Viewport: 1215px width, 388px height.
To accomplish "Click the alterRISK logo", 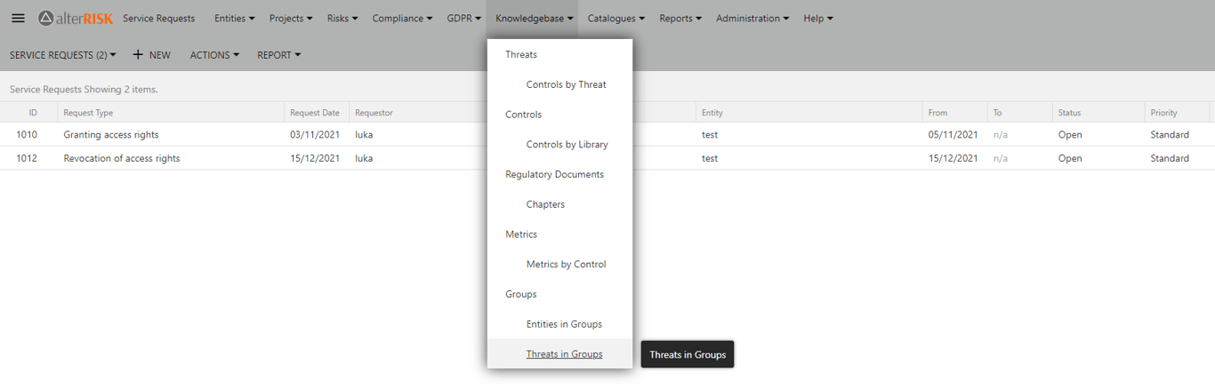I will [x=76, y=18].
